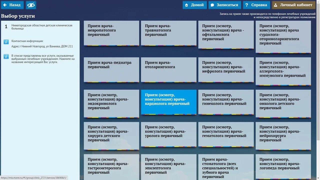Select Прием врача-невропатолога первичный
320x180 pixels.
(111, 33)
